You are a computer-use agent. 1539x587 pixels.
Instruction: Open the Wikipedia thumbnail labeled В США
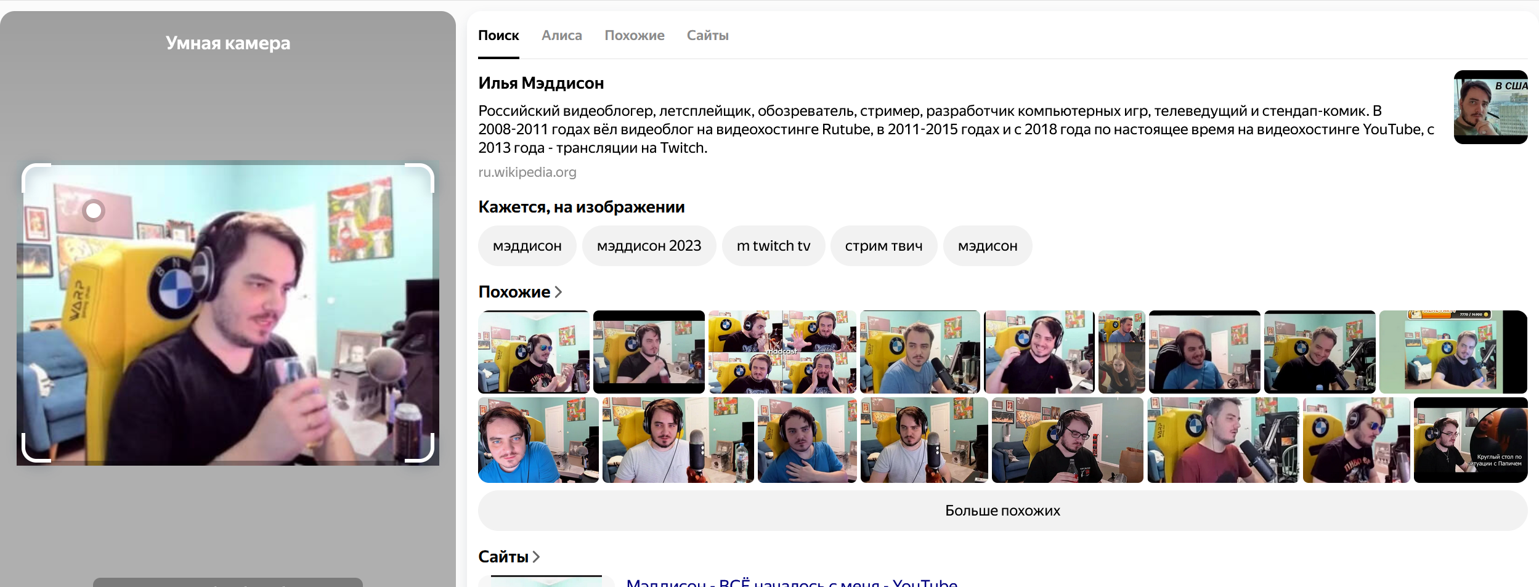click(1490, 107)
